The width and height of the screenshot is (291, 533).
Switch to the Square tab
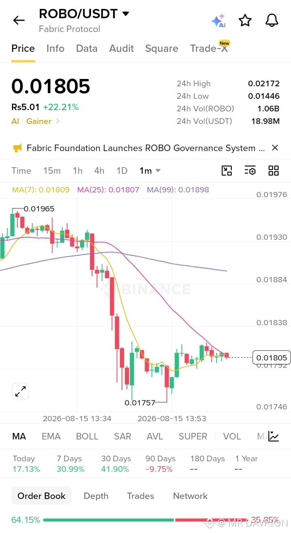point(162,49)
